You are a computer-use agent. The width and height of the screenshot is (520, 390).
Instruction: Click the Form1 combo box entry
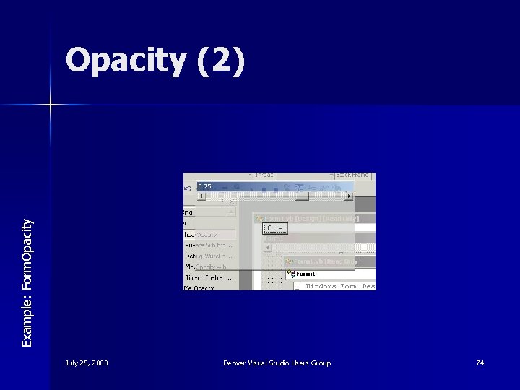[330, 274]
